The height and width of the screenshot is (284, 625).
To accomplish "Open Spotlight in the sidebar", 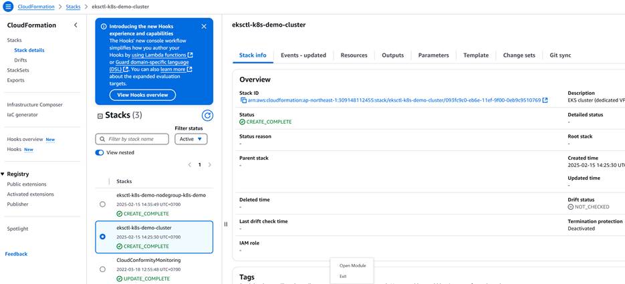I will coord(17,229).
